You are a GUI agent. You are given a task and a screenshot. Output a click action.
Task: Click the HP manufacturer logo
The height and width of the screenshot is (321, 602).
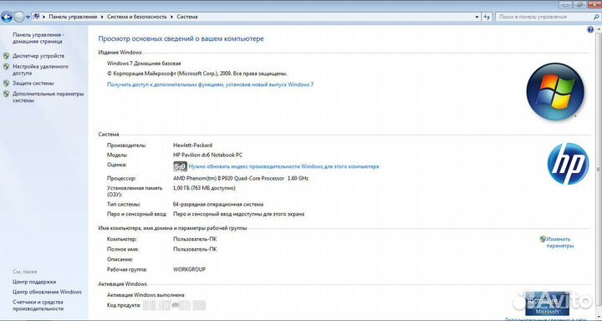[x=568, y=164]
